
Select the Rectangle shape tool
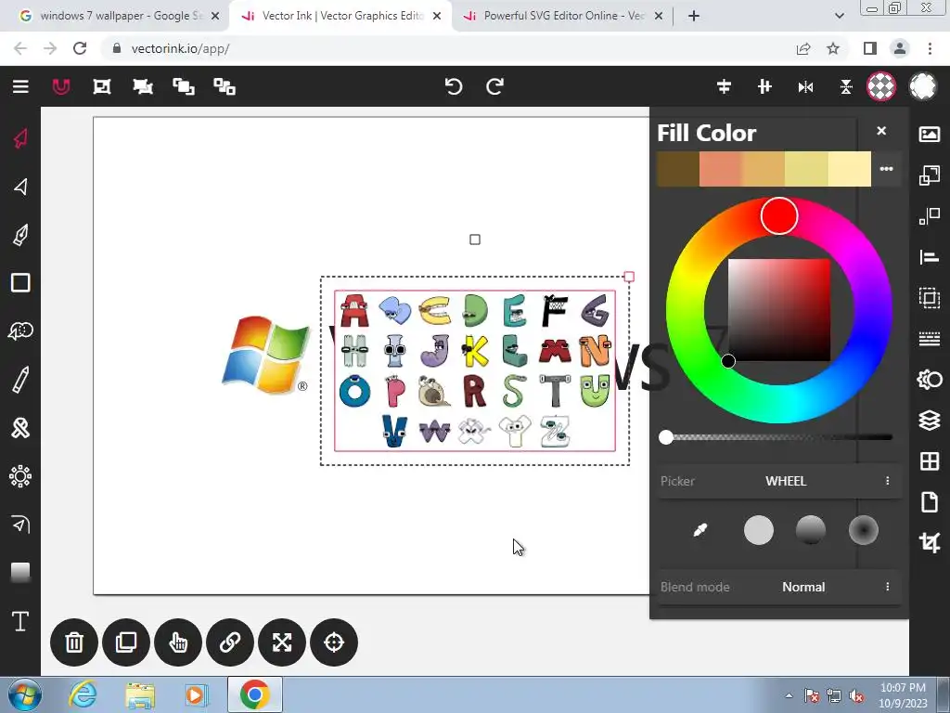pos(20,282)
